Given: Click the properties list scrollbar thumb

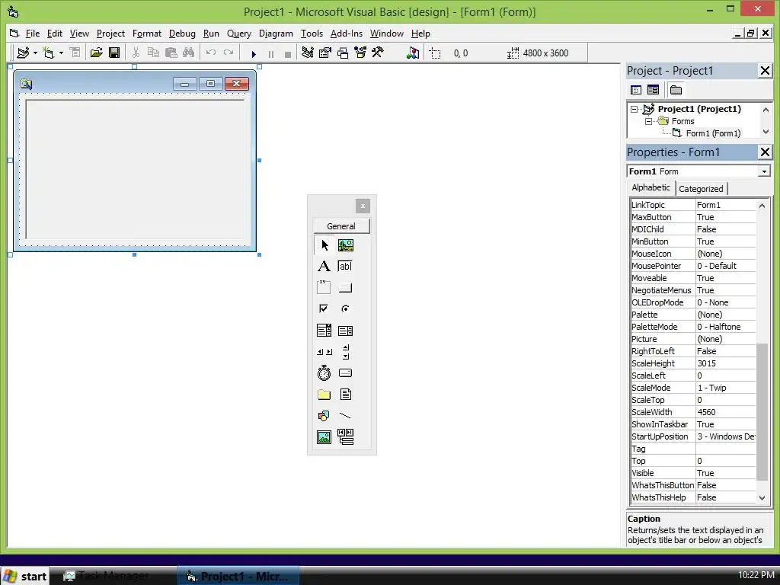Looking at the screenshot, I should pyautogui.click(x=762, y=412).
